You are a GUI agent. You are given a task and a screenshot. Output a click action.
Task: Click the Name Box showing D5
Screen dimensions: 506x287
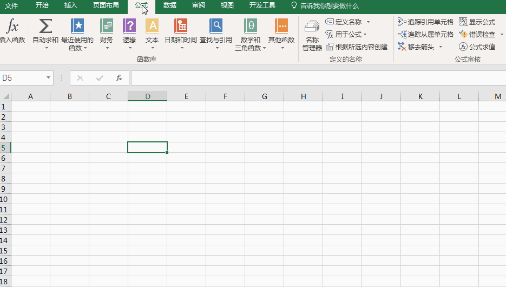coord(23,78)
